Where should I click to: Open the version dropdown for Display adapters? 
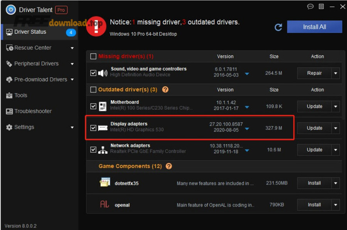click(247, 129)
